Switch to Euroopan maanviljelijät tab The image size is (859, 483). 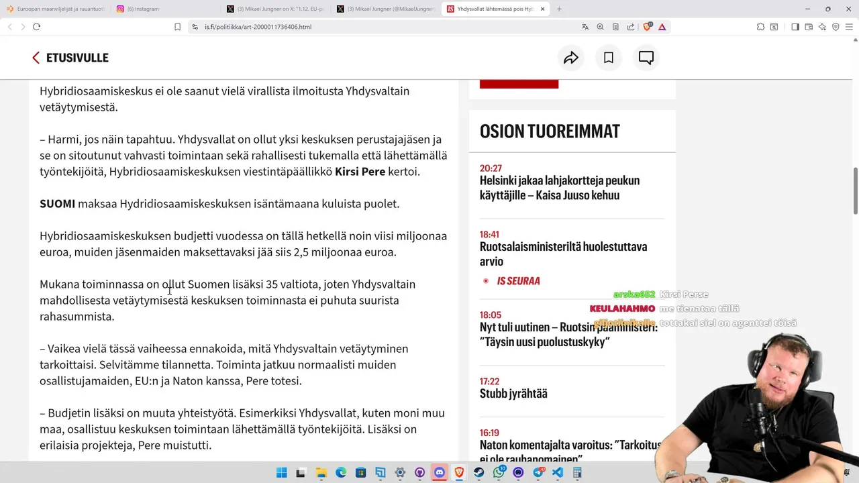pyautogui.click(x=55, y=9)
